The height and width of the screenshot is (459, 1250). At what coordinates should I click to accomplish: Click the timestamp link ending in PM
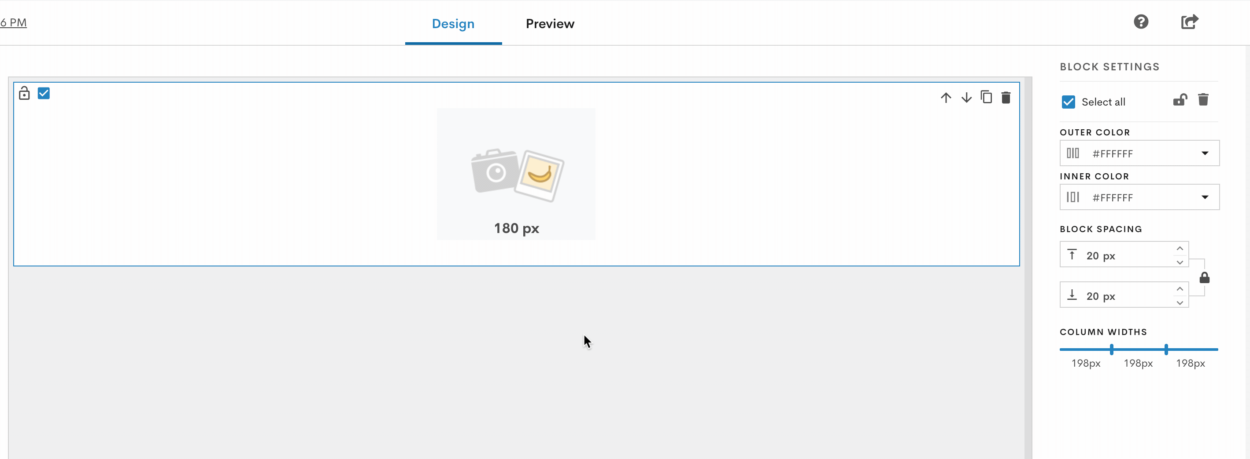(13, 22)
